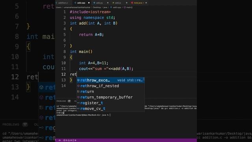Click main() symbol in the breadcrumb
Image resolution: width=252 pixels, height=142 pixels.
point(129,7)
